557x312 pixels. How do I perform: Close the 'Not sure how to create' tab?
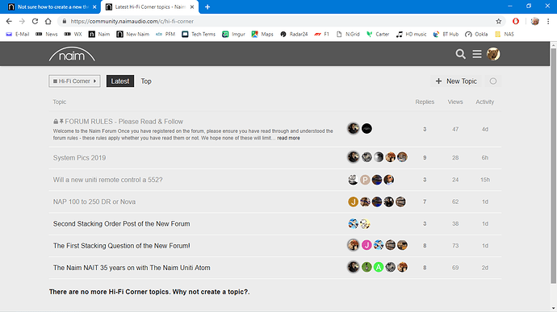tap(94, 6)
